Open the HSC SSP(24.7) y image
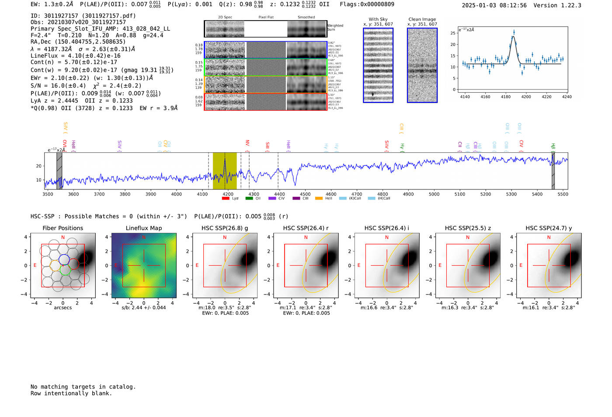612x417 pixels. [549, 265]
